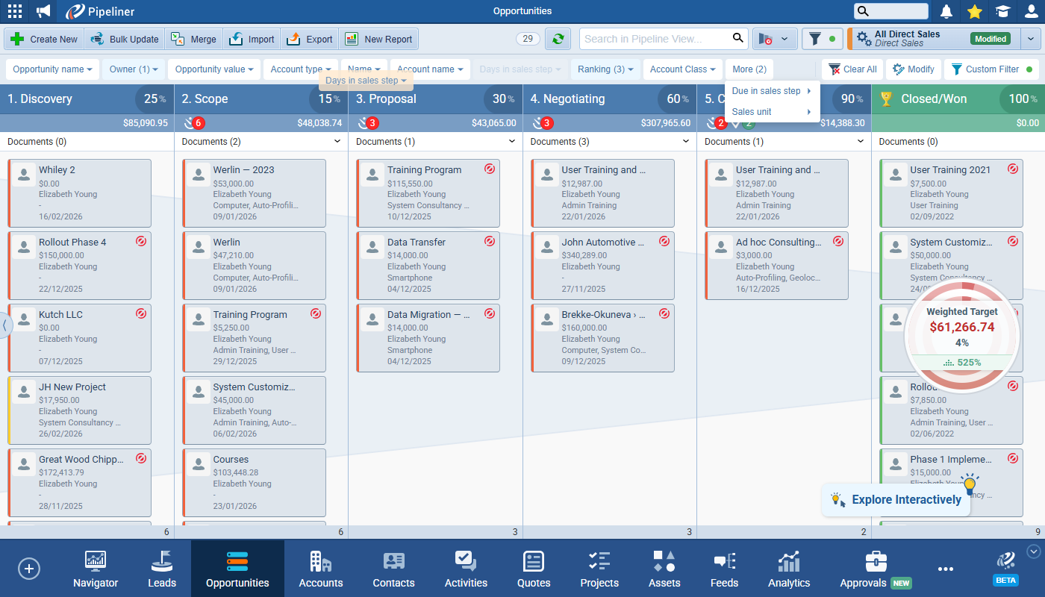Image resolution: width=1045 pixels, height=597 pixels.
Task: Switch to the Leads tab
Action: [162, 569]
